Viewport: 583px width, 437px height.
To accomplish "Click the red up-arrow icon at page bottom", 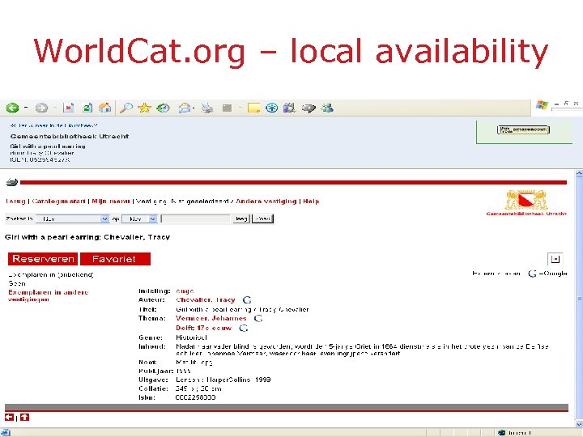I will pos(24,418).
